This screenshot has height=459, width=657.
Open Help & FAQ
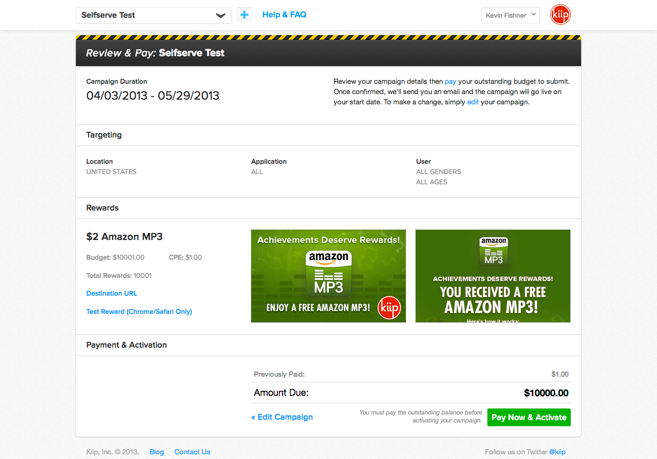click(x=284, y=15)
